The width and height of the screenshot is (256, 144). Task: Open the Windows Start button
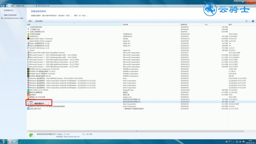pos(3,141)
